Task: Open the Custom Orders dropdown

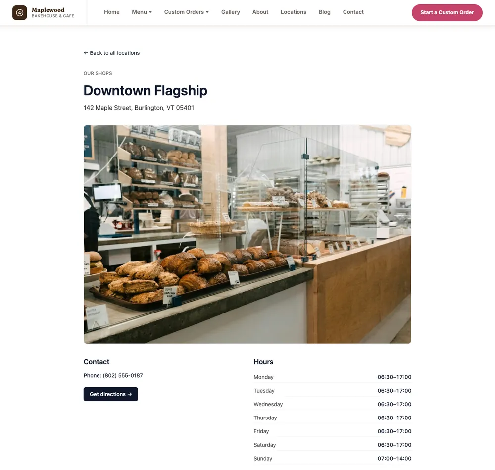Action: (x=186, y=12)
